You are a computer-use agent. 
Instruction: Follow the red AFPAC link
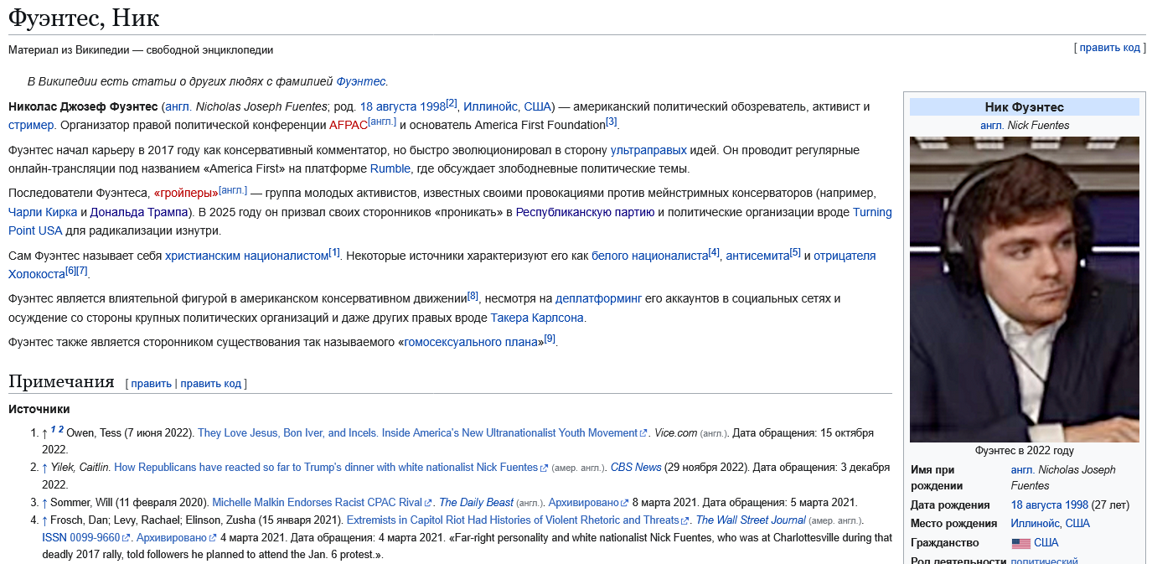(348, 125)
